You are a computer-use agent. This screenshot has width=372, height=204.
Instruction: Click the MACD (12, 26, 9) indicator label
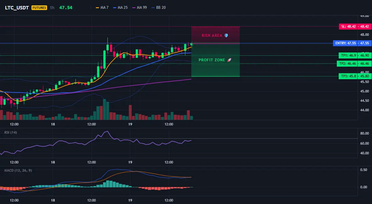tap(18, 170)
